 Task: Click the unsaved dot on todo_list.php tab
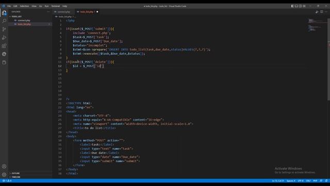97,12
